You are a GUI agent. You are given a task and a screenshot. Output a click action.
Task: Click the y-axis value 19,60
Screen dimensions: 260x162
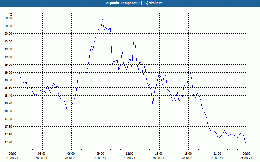[8, 49]
